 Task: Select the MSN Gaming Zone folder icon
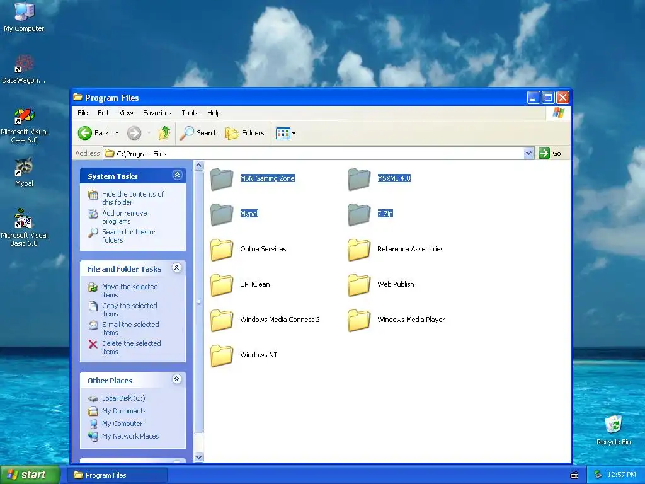[222, 179]
